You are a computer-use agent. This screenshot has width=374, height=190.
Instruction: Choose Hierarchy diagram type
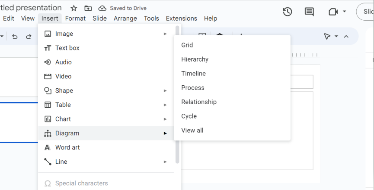195,59
